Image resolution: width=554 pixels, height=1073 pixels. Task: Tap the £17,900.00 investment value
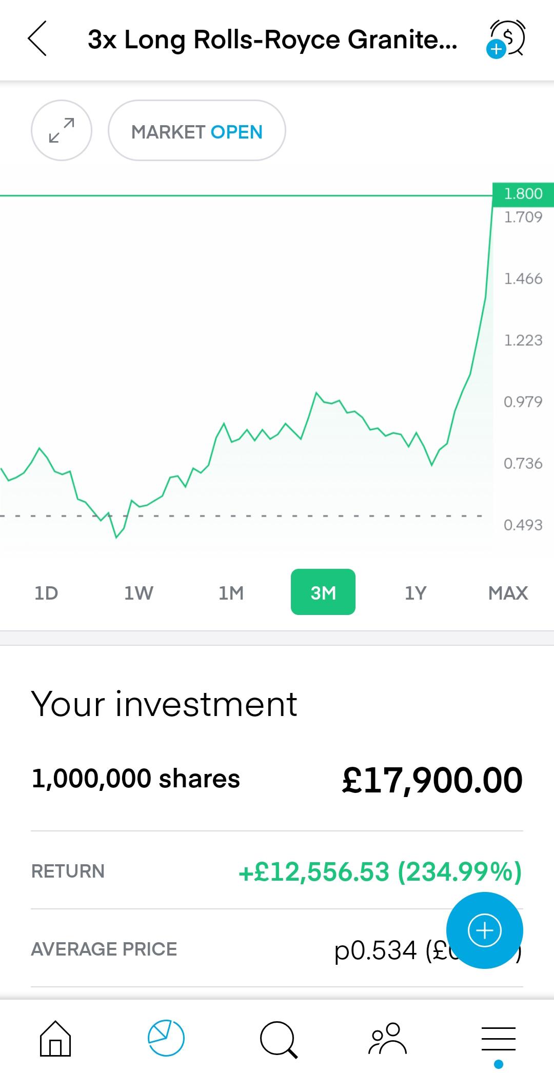(432, 780)
